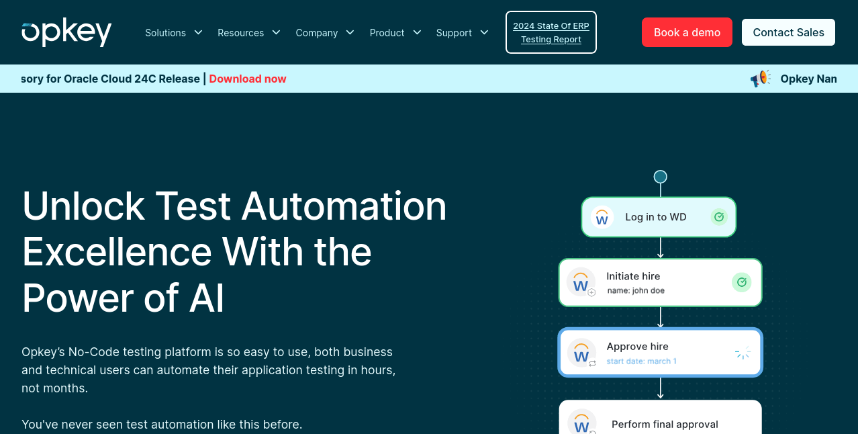
Task: Click the Opkey logo
Action: 66,32
